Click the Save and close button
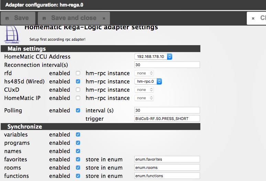The width and height of the screenshot is (266, 181). (74, 18)
